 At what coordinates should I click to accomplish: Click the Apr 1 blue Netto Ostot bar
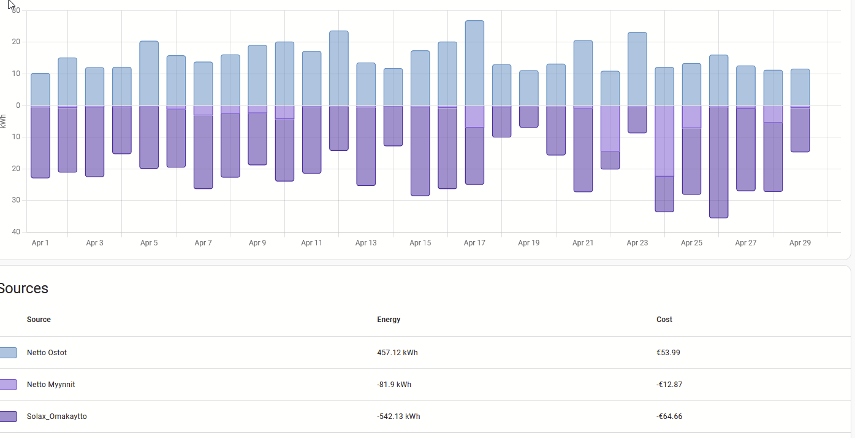click(x=40, y=89)
